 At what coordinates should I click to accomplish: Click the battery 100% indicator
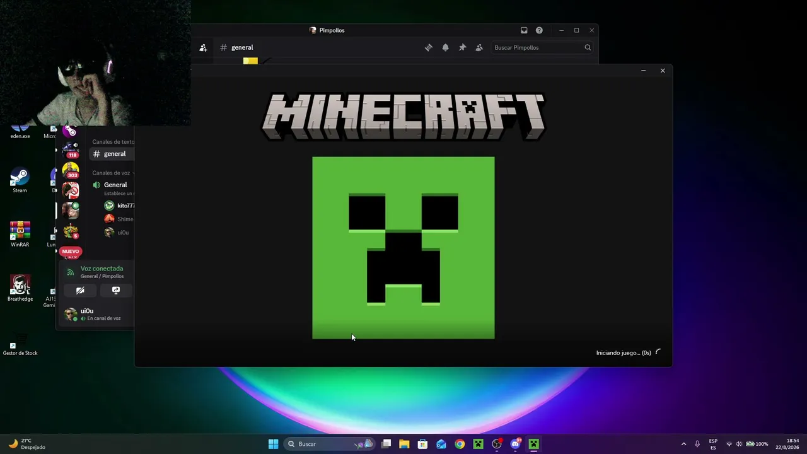(757, 444)
